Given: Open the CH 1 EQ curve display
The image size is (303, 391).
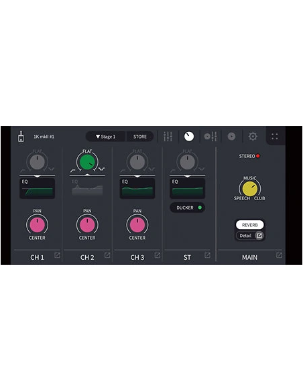Looking at the screenshot, I should [x=37, y=188].
